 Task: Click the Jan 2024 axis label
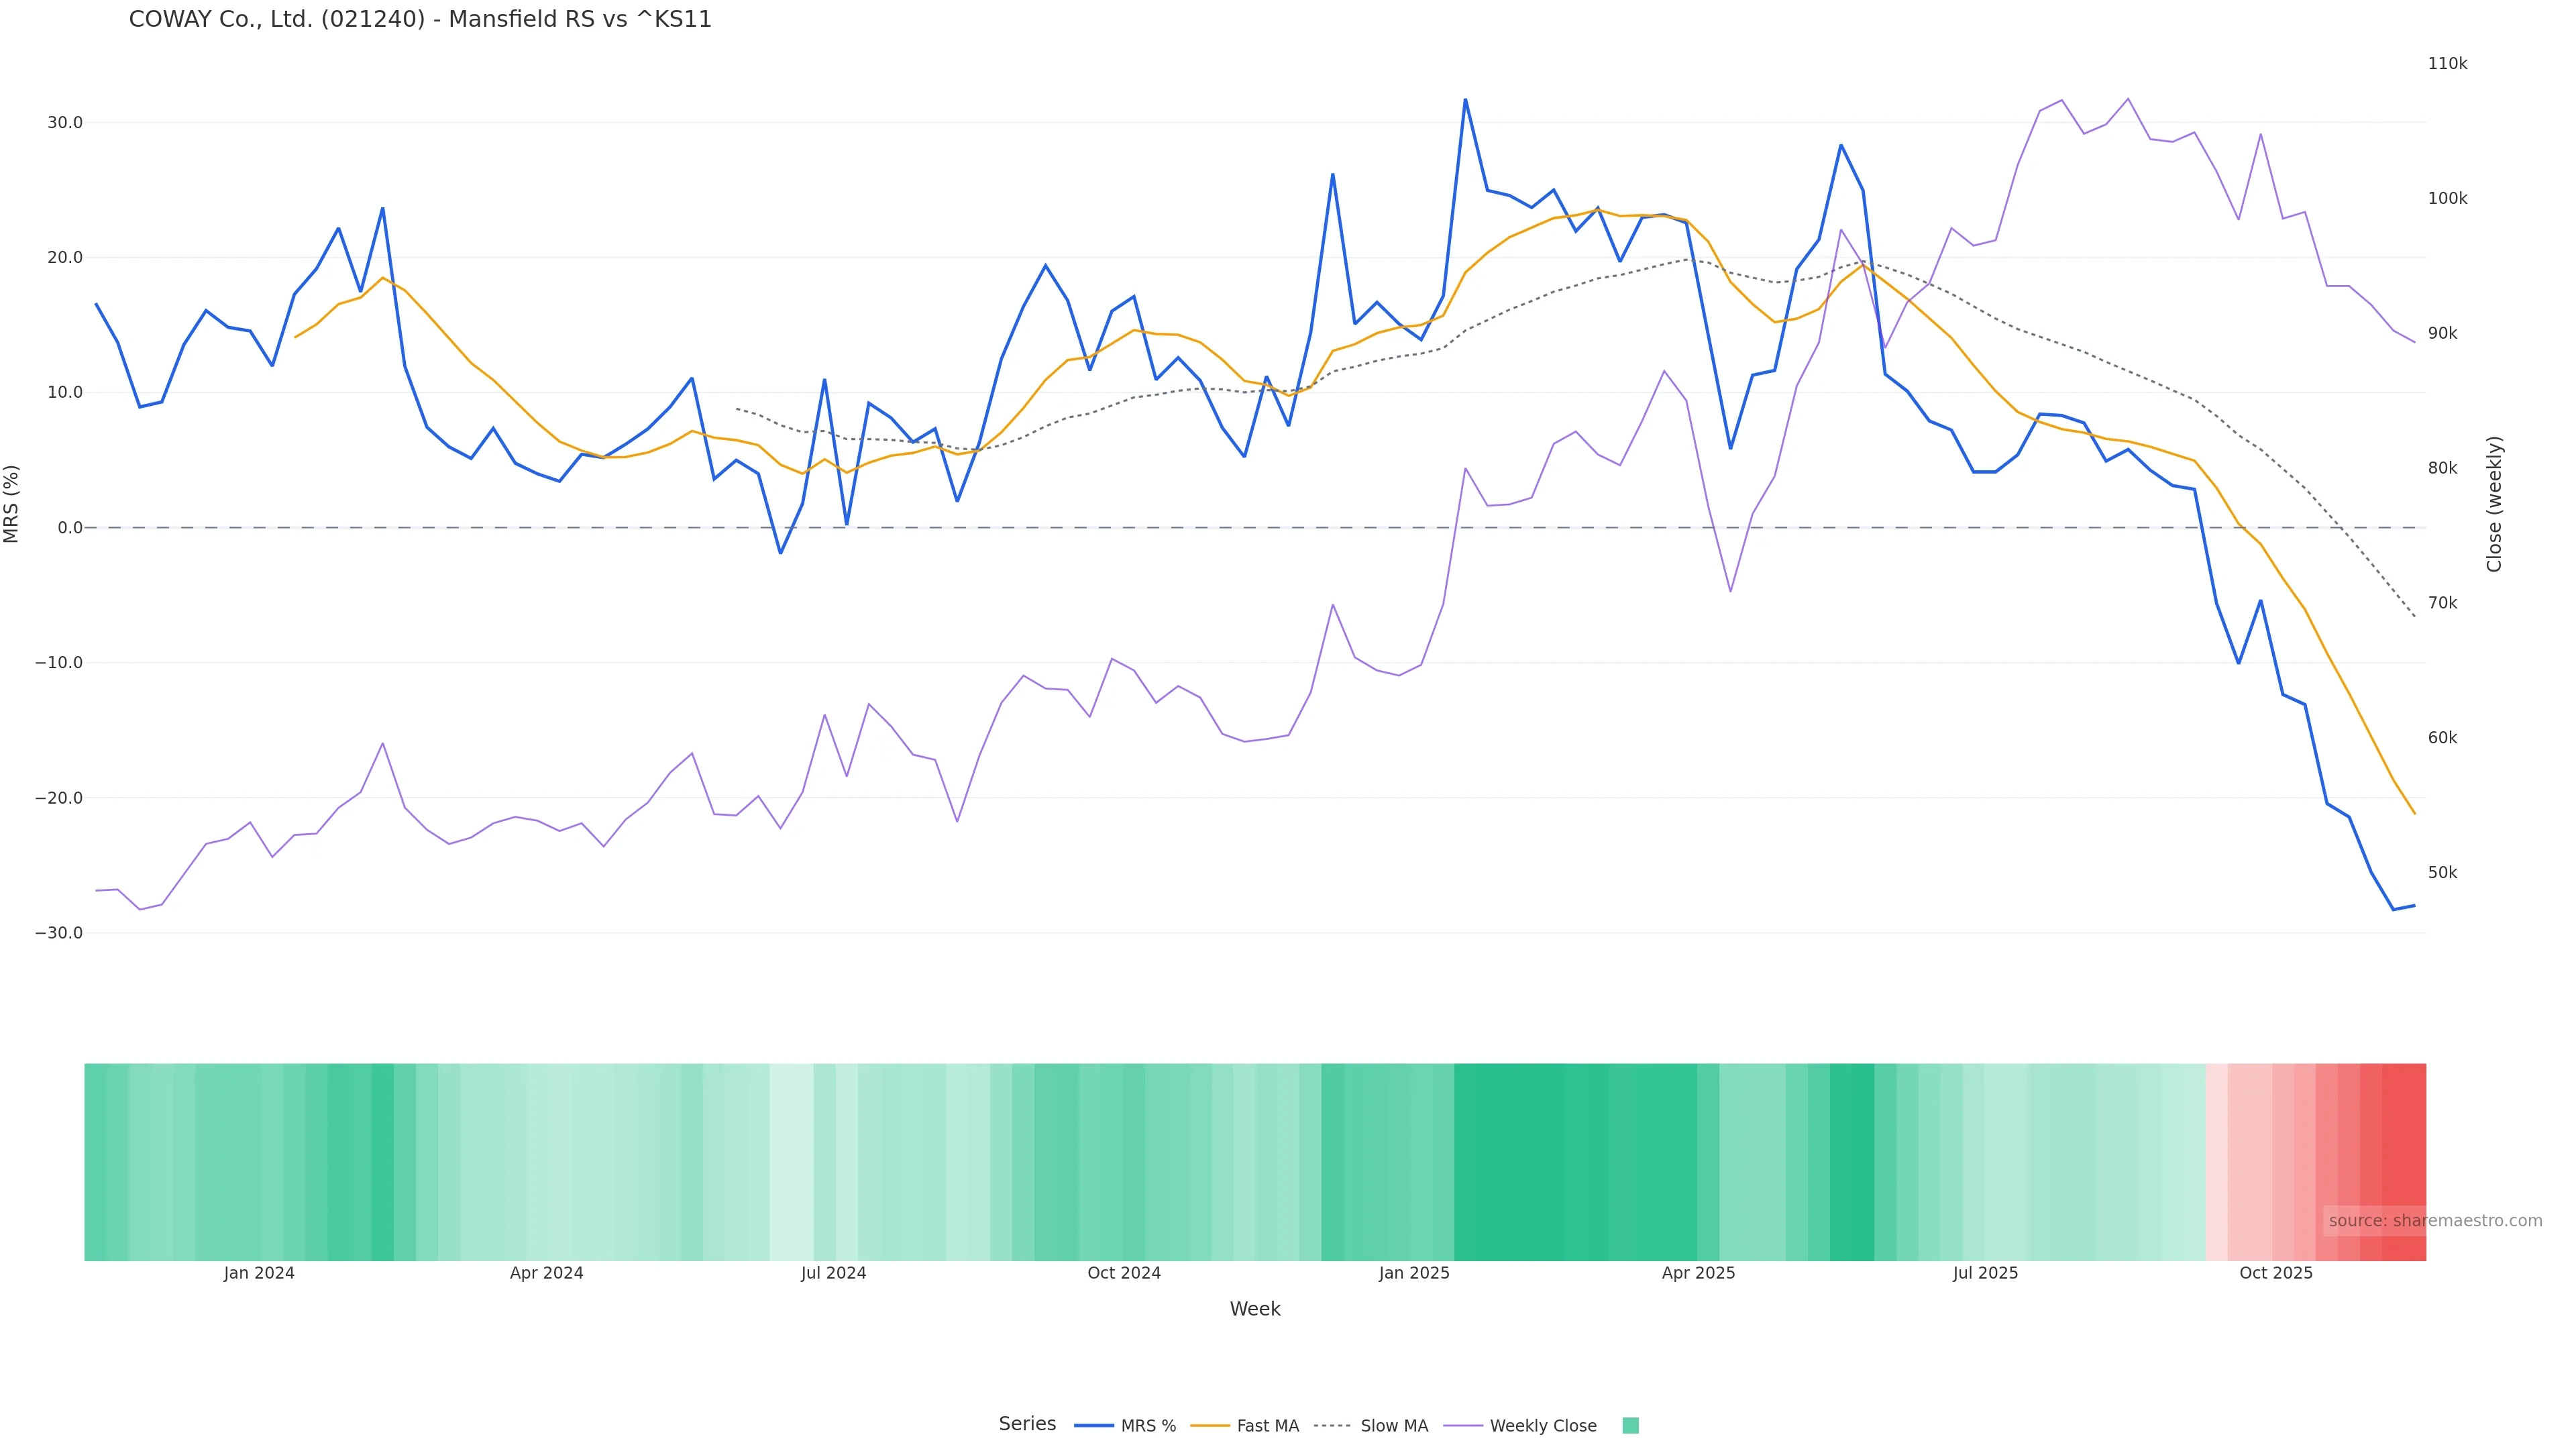tap(259, 1273)
